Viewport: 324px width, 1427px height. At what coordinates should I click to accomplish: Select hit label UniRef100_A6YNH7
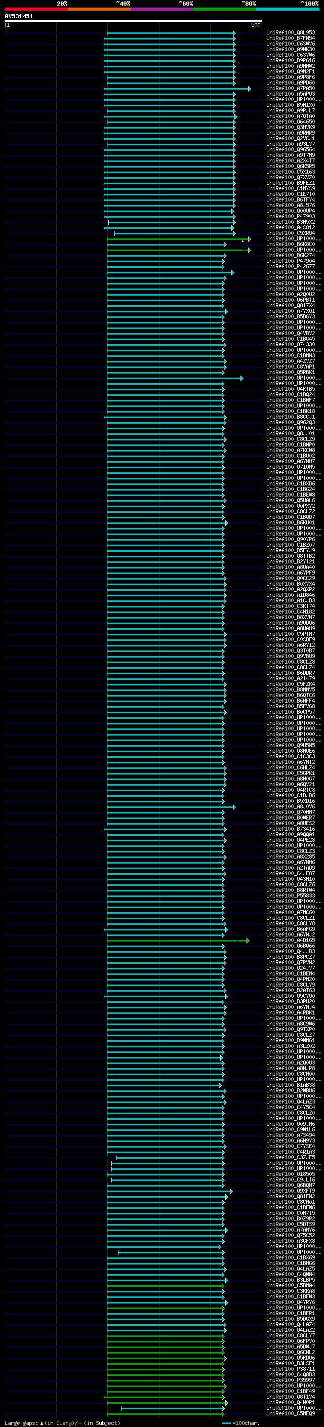(x=291, y=462)
